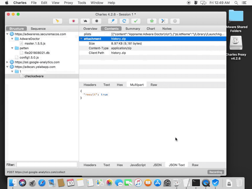Click the Filter input field

tap(47, 165)
